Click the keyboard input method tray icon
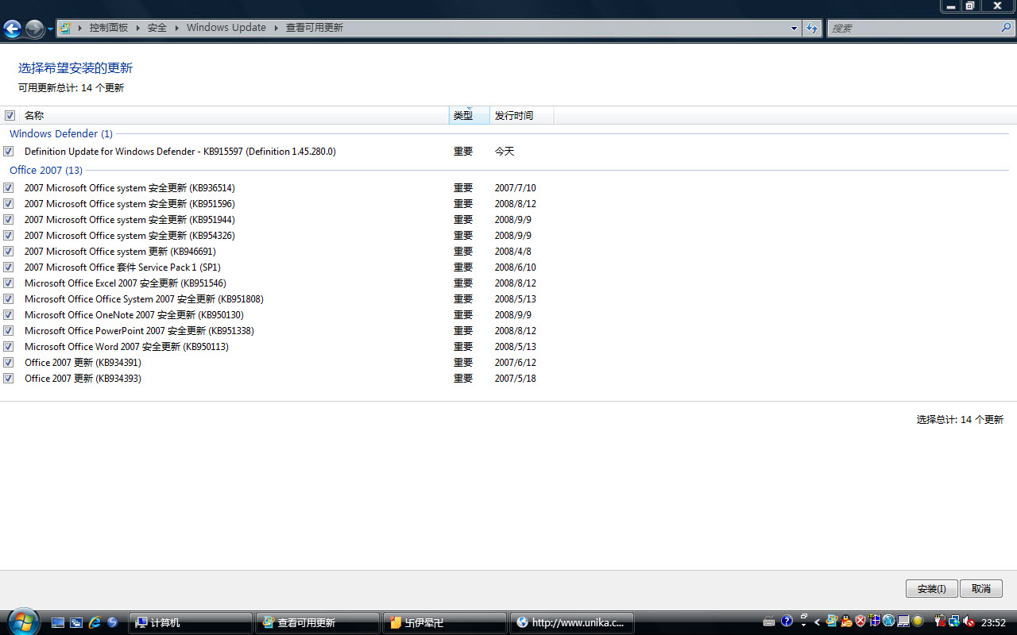The image size is (1017, 635). coord(769,622)
